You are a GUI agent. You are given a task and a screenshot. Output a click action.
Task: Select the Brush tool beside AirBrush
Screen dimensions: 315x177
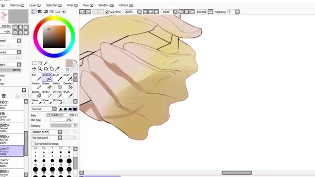(58, 77)
